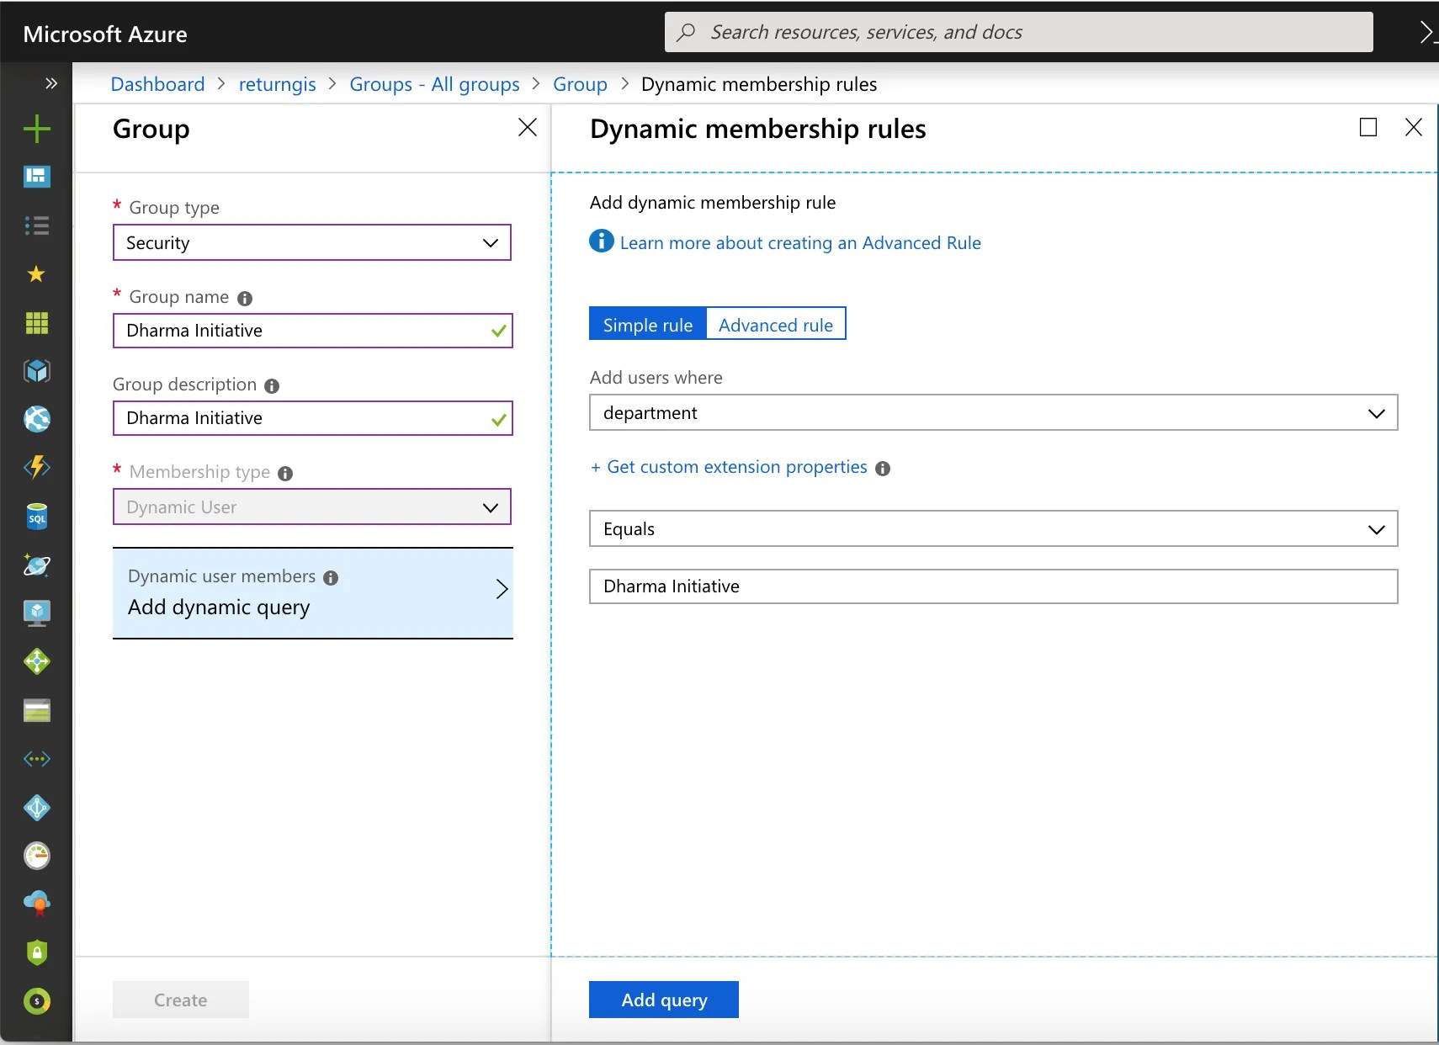Click the yellow Favorites star icon
1439x1045 pixels.
point(36,273)
